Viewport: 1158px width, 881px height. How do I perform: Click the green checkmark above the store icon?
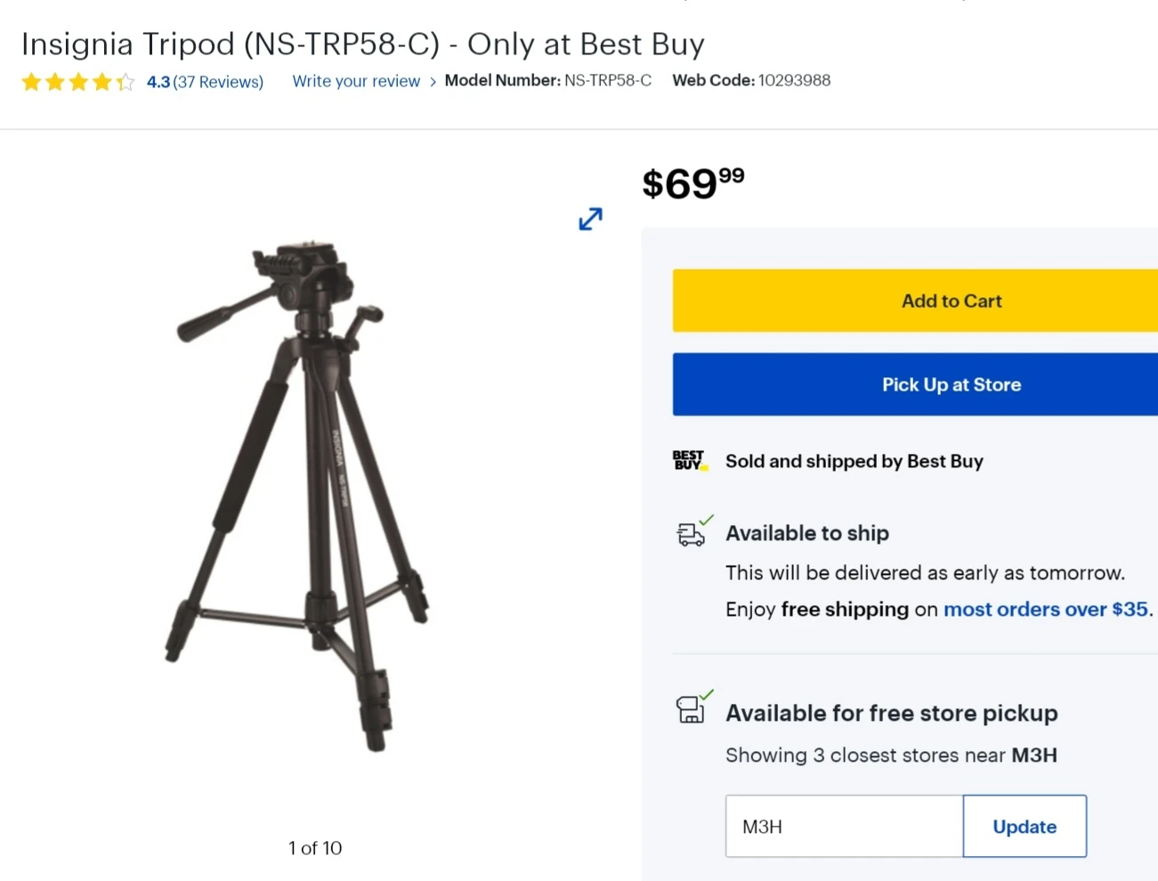pyautogui.click(x=708, y=697)
